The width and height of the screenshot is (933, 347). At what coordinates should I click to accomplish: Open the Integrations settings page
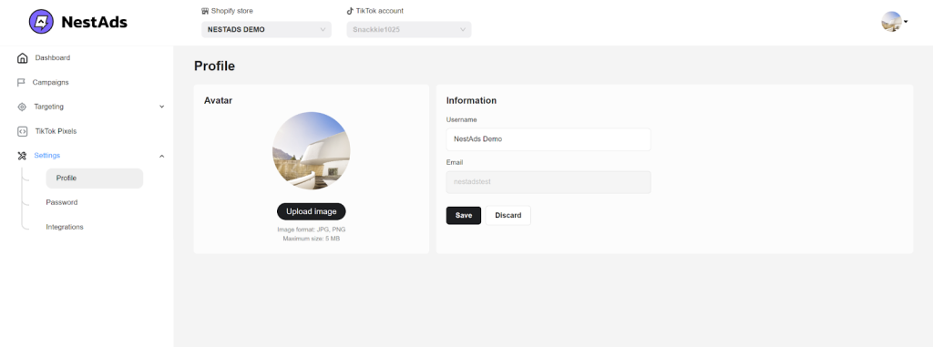(x=65, y=227)
